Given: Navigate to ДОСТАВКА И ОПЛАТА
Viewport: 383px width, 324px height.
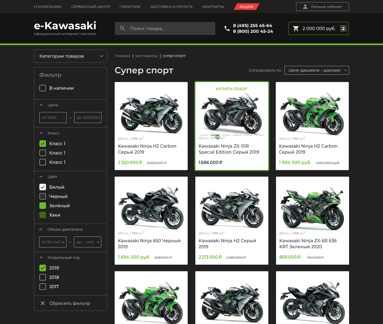Looking at the screenshot, I should [x=172, y=7].
